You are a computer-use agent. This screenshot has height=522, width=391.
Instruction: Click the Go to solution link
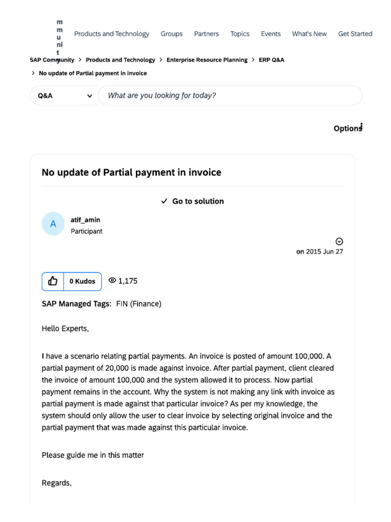pyautogui.click(x=198, y=201)
